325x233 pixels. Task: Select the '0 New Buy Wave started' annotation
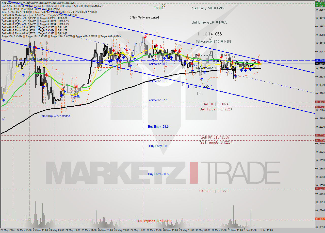55,116
